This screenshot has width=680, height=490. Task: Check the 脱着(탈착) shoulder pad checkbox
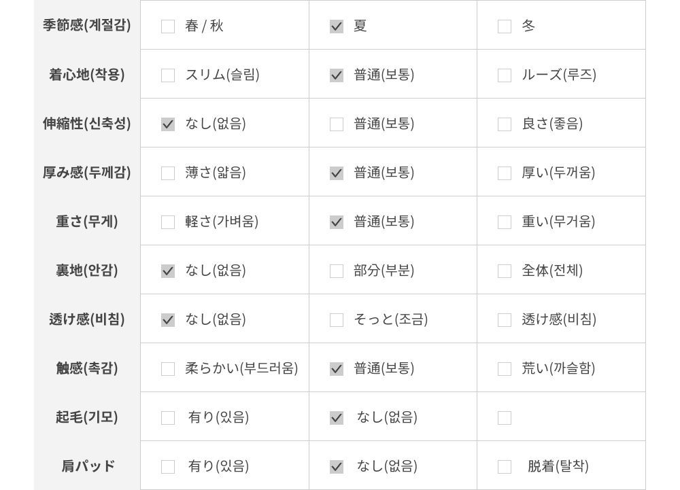[505, 467]
